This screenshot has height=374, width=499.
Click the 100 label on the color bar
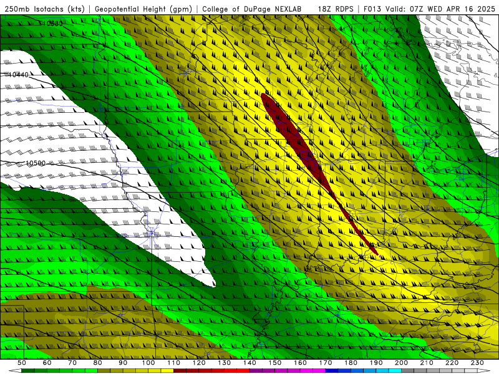148,363
